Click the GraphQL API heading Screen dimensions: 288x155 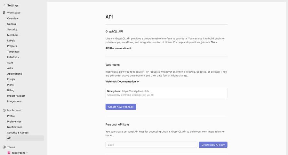coord(114,31)
